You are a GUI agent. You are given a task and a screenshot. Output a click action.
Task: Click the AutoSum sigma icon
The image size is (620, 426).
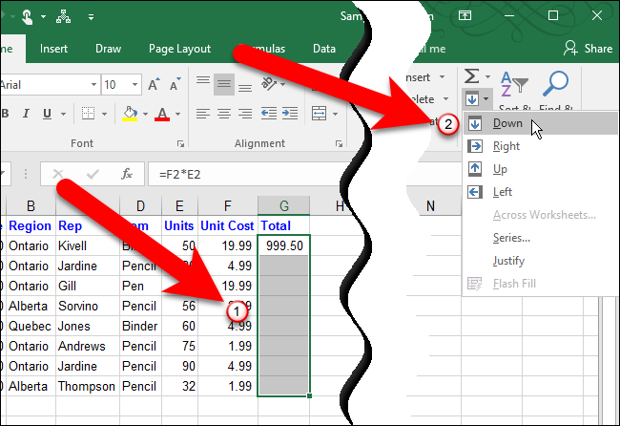point(471,76)
